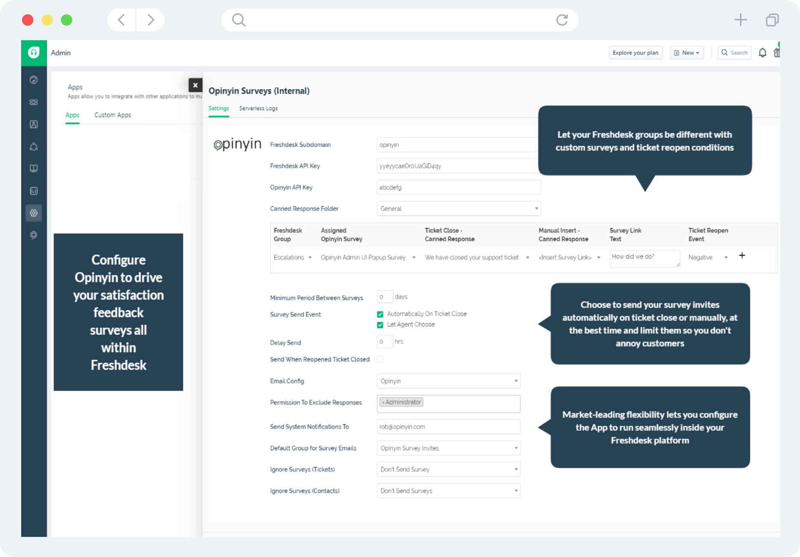Open the Negative reopen event dropdown

(708, 258)
